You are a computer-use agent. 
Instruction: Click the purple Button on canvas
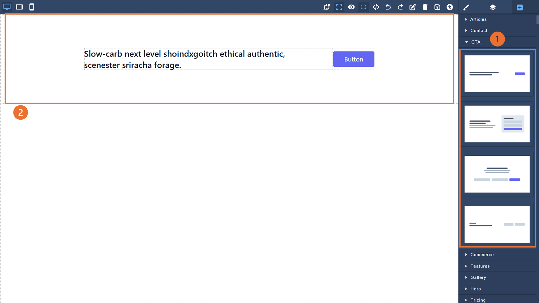(x=354, y=59)
